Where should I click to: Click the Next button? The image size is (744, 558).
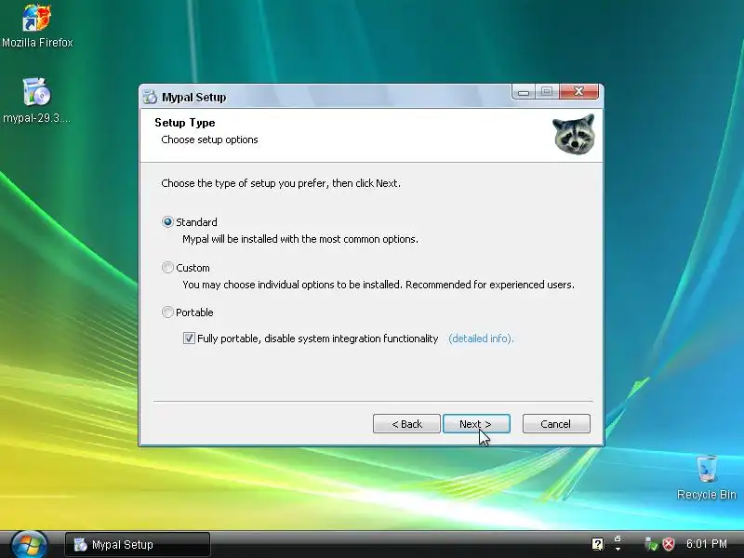[x=476, y=424]
